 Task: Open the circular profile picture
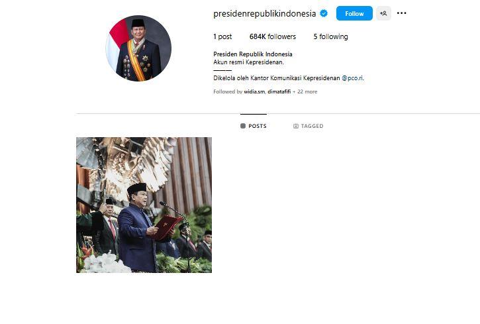(x=138, y=48)
